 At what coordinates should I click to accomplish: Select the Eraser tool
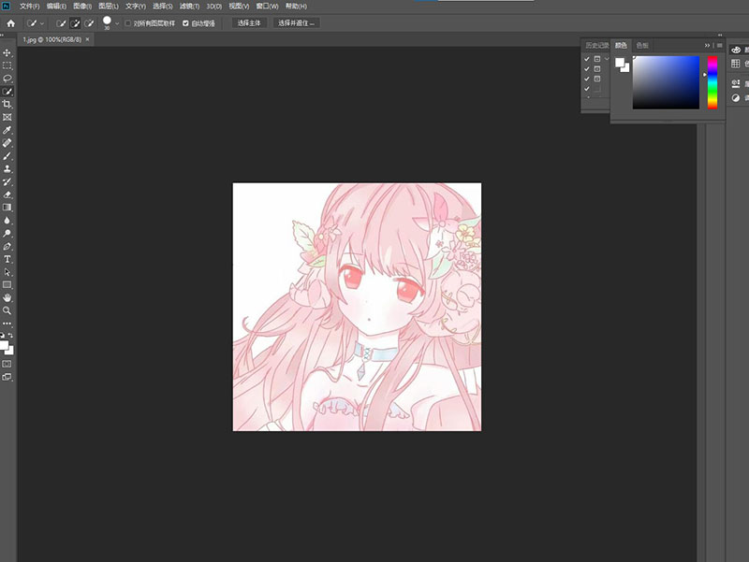point(7,194)
